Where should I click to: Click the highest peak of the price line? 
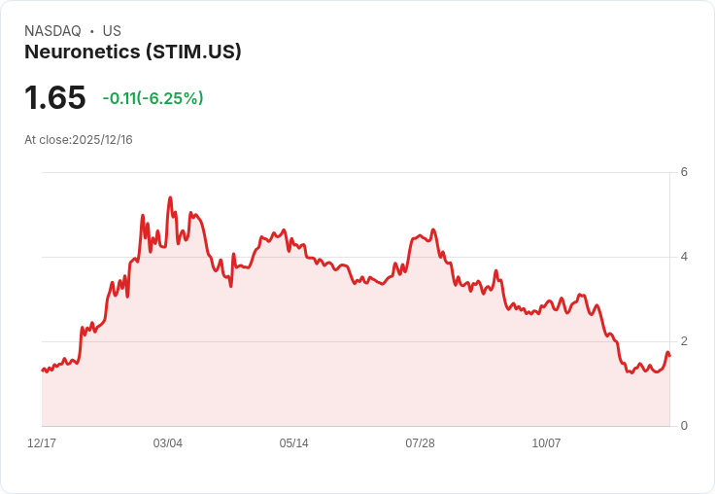coord(170,197)
